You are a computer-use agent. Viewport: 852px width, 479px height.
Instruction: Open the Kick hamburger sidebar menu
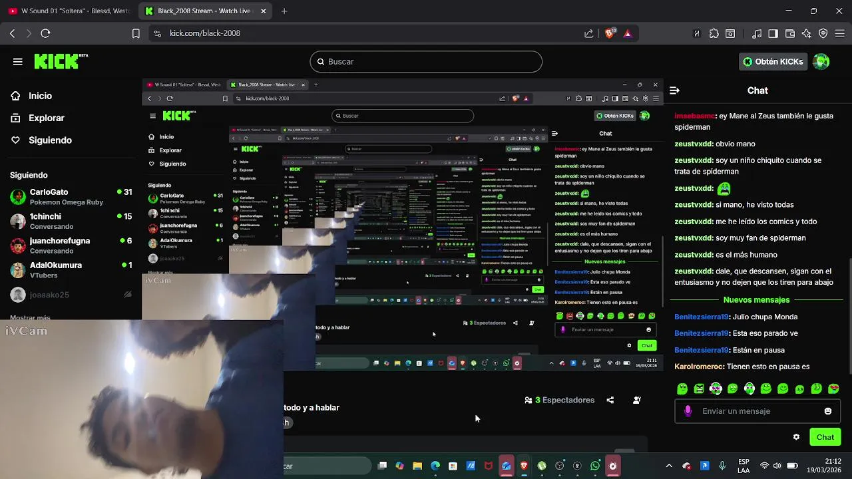click(17, 62)
